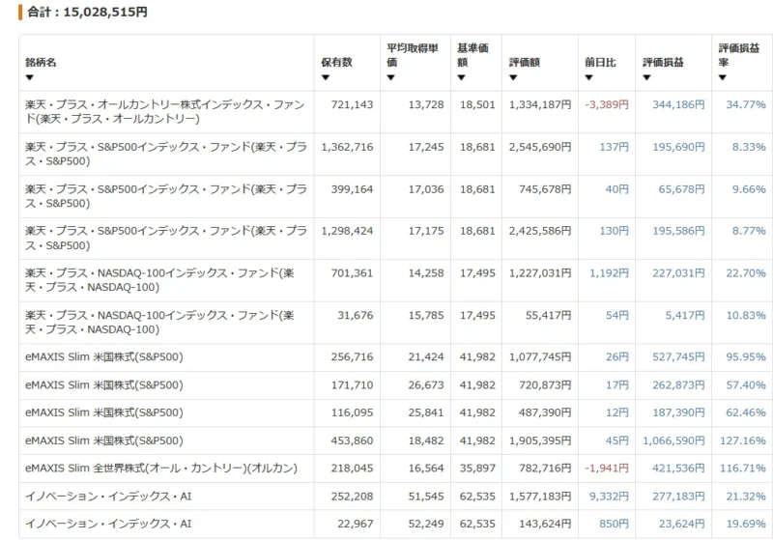Click the 344,186円 profit value
The height and width of the screenshot is (540, 773).
coord(679,105)
